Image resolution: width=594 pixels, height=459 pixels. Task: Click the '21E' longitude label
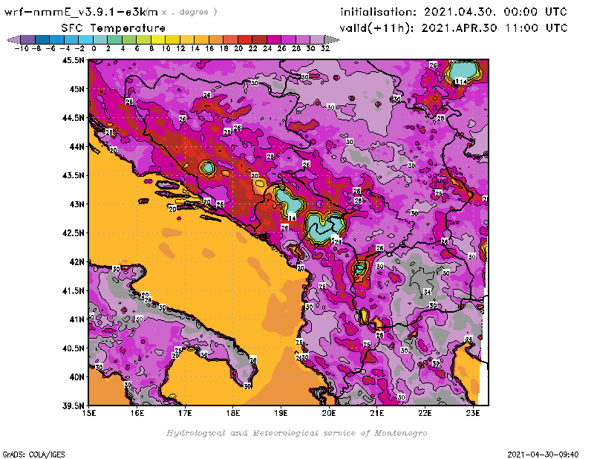(x=377, y=413)
